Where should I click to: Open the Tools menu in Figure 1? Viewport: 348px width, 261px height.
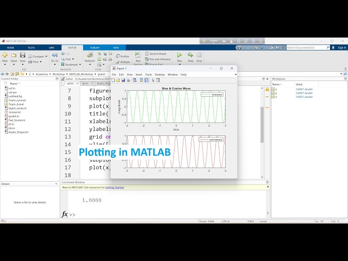tap(148, 74)
